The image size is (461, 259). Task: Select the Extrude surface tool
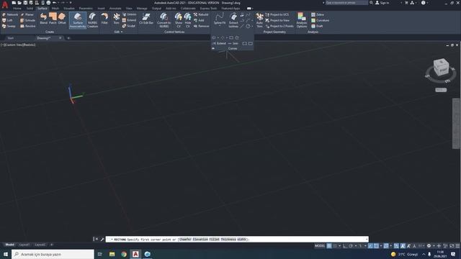pos(27,20)
